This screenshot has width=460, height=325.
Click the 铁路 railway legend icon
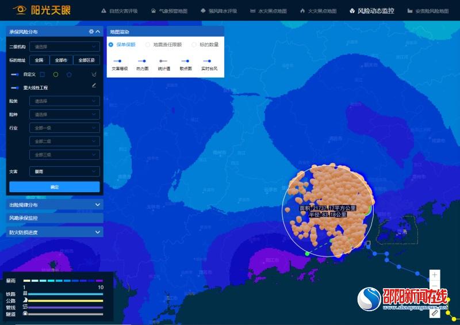[25, 293]
